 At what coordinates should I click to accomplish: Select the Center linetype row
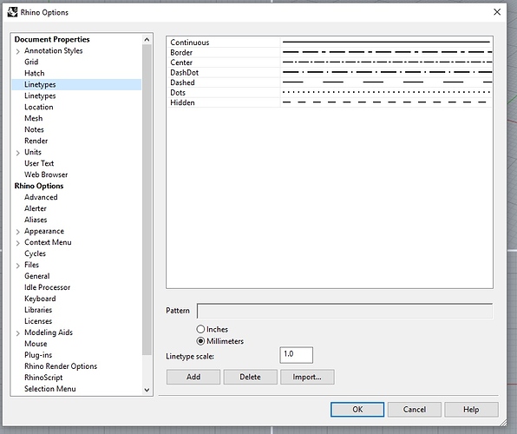(330, 62)
